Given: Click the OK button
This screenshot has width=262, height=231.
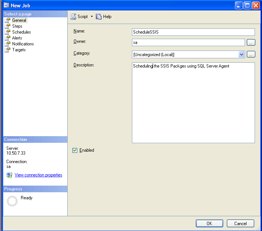Looking at the screenshot, I should (x=210, y=223).
